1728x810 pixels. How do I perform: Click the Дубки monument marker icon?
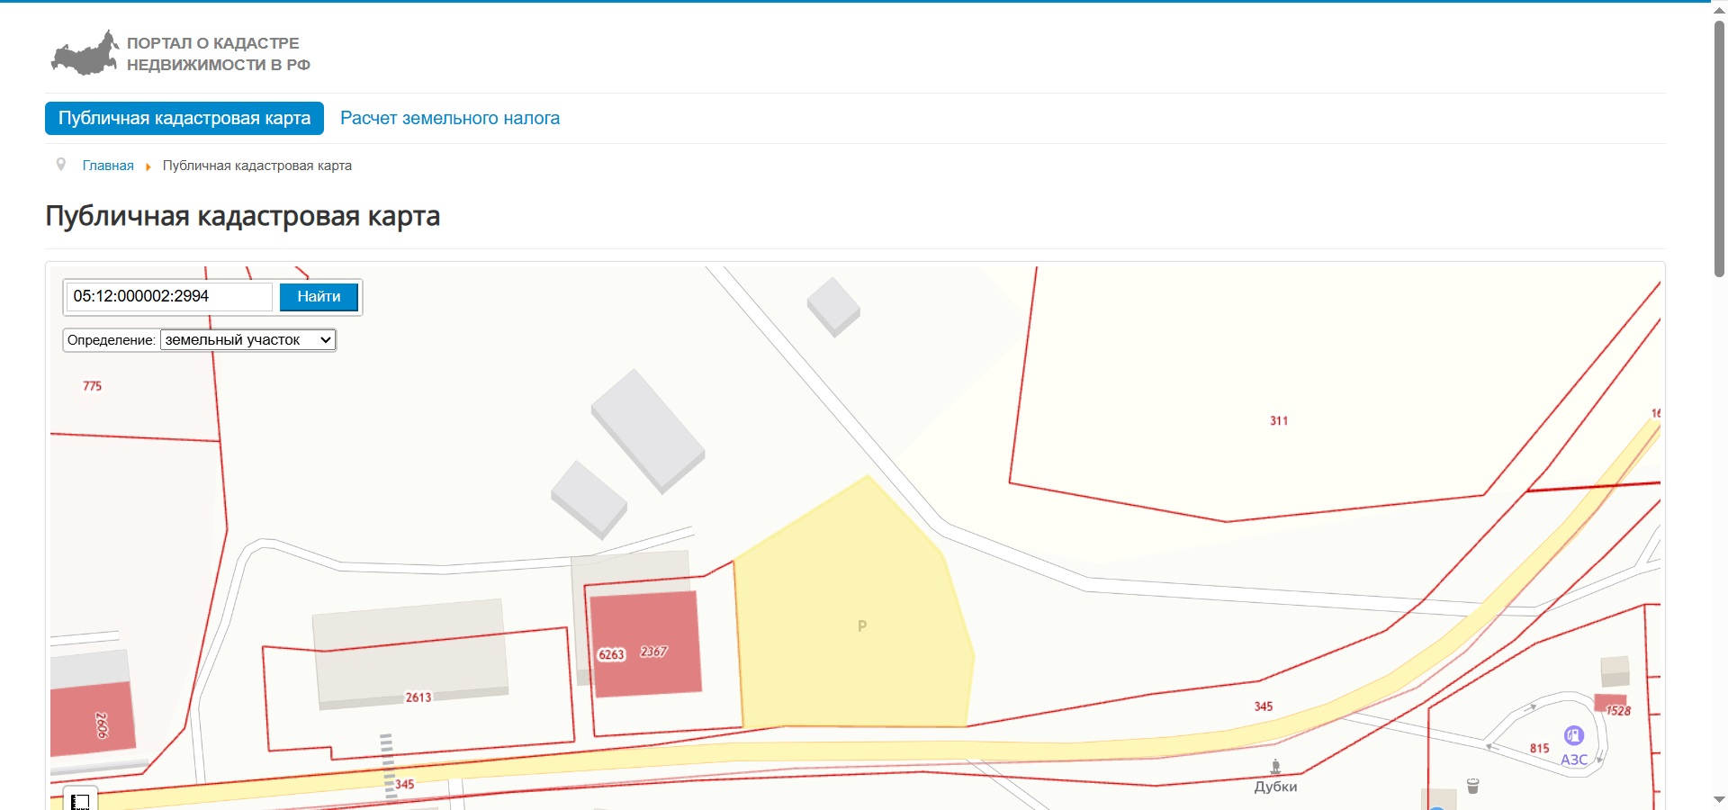click(x=1275, y=767)
